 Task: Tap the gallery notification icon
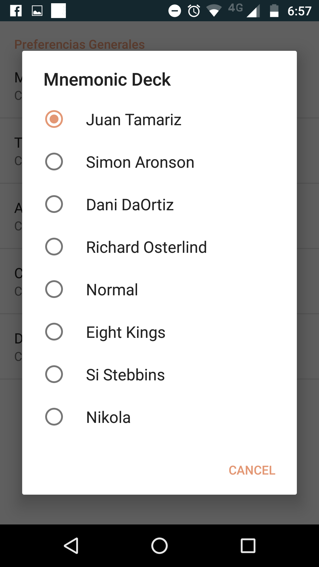tap(37, 11)
